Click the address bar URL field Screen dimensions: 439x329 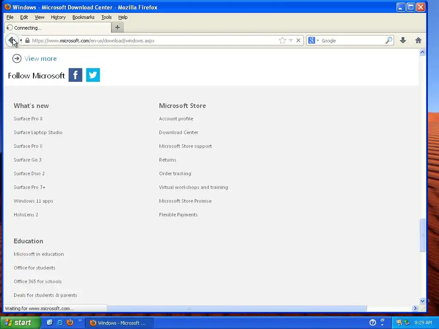[154, 41]
